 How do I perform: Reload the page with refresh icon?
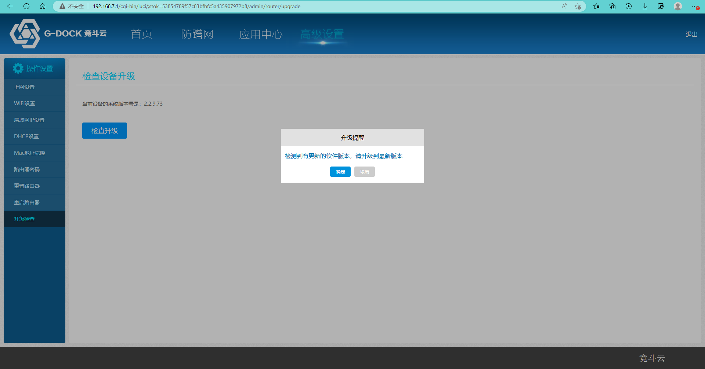click(26, 6)
